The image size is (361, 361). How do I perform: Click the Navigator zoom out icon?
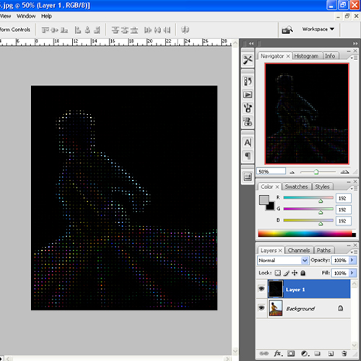[292, 172]
